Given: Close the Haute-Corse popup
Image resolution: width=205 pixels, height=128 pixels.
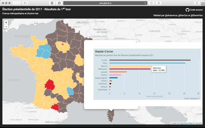Looking at the screenshot, I should (x=136, y=42).
